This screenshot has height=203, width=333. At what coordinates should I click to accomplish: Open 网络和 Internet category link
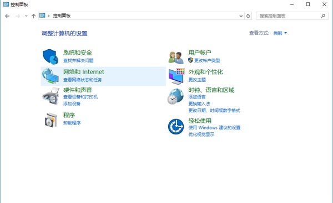click(84, 72)
